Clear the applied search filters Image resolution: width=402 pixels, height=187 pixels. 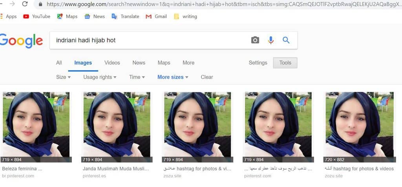[x=207, y=77]
